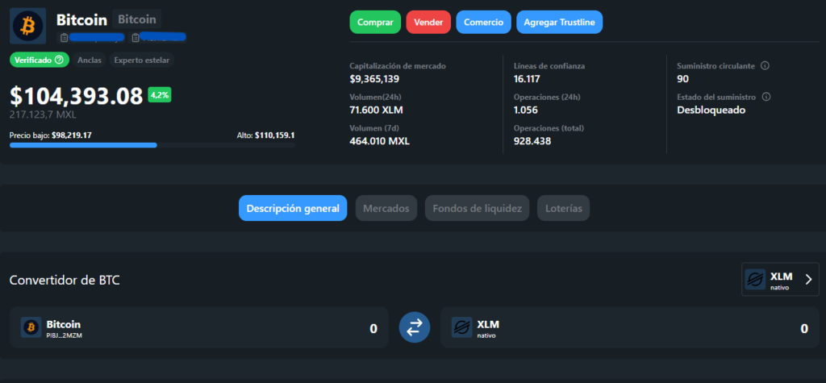Open the Loterías tab
The image size is (826, 383).
pos(563,208)
